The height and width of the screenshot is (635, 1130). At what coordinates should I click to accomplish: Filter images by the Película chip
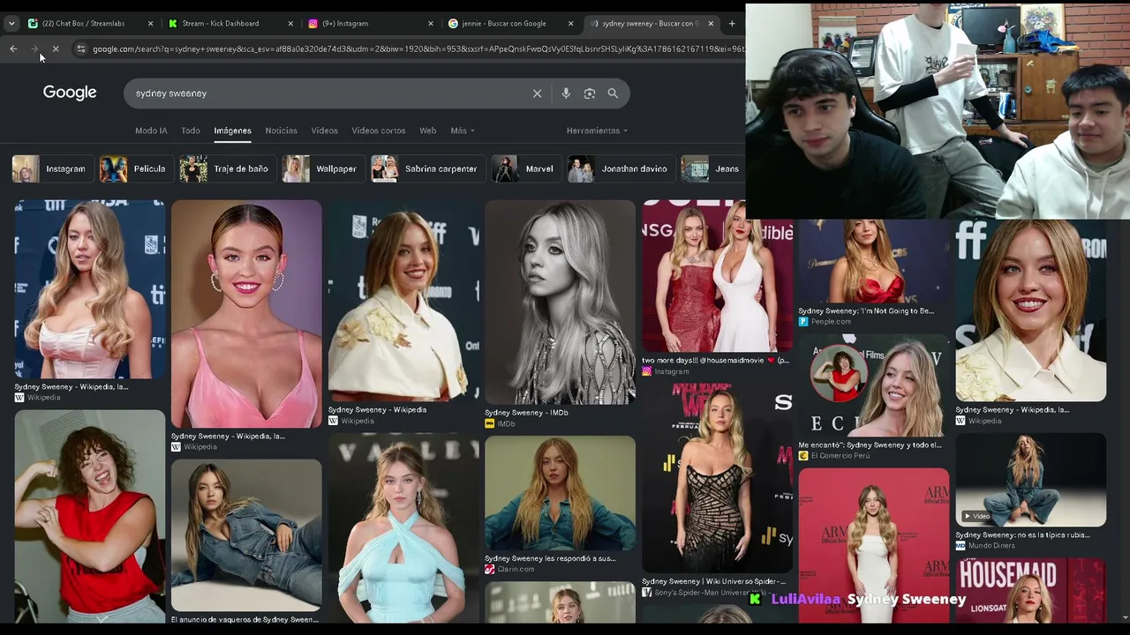tap(135, 168)
